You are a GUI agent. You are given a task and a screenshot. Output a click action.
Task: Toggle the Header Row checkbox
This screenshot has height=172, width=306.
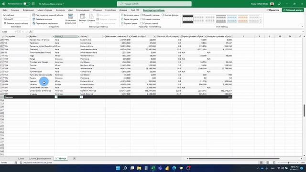pyautogui.click(x=122, y=15)
